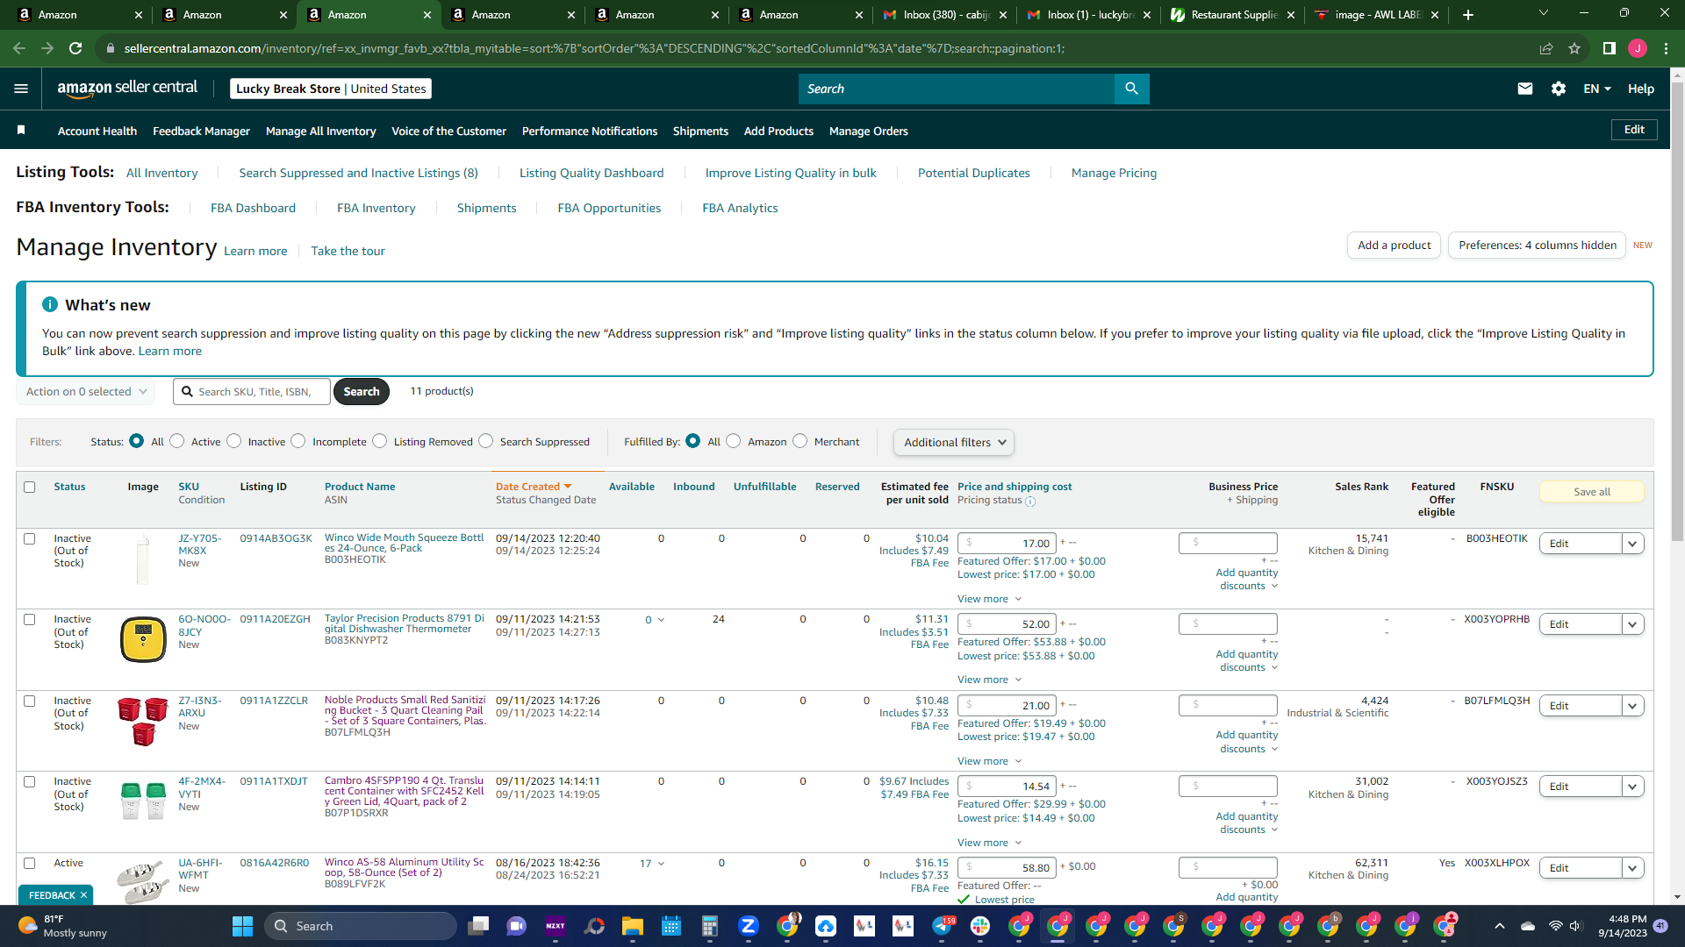Open a new browser tab

click(x=1468, y=15)
